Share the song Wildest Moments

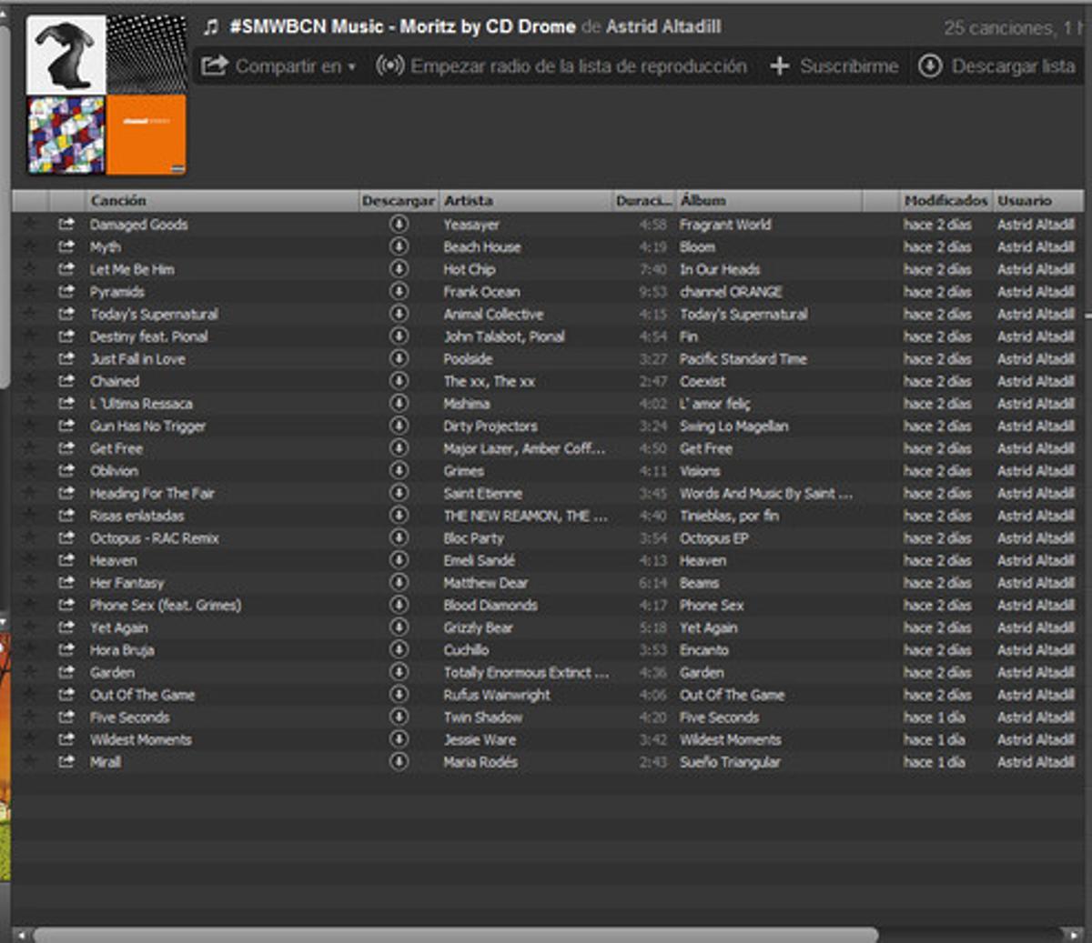(x=66, y=739)
